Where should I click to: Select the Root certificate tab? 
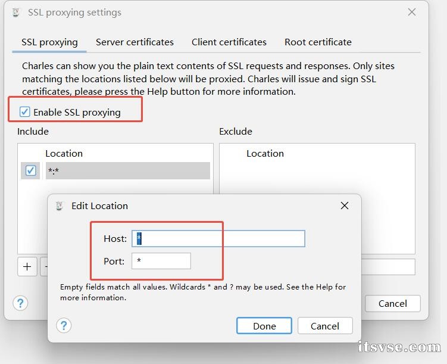tap(318, 42)
